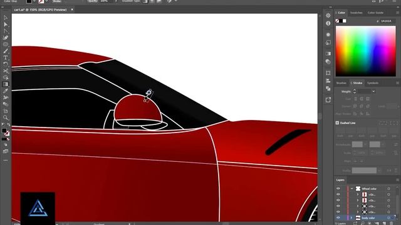
Task: Switch to the Brushes tab
Action: [341, 83]
